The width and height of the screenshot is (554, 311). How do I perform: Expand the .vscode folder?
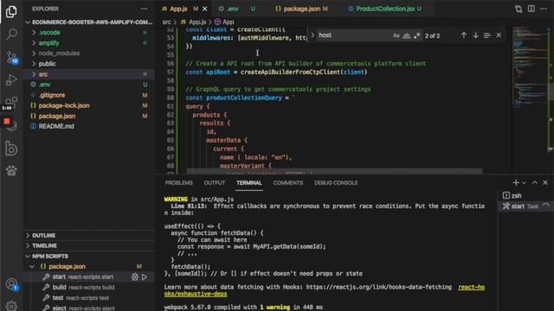click(89, 33)
